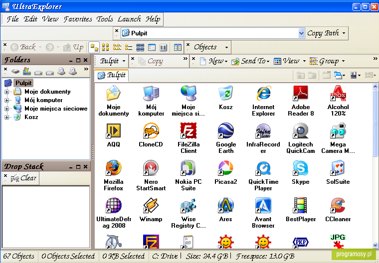This screenshot has height=263, width=379.
Task: Toggle the folder tree pane button in toolbar
Action: 94,47
